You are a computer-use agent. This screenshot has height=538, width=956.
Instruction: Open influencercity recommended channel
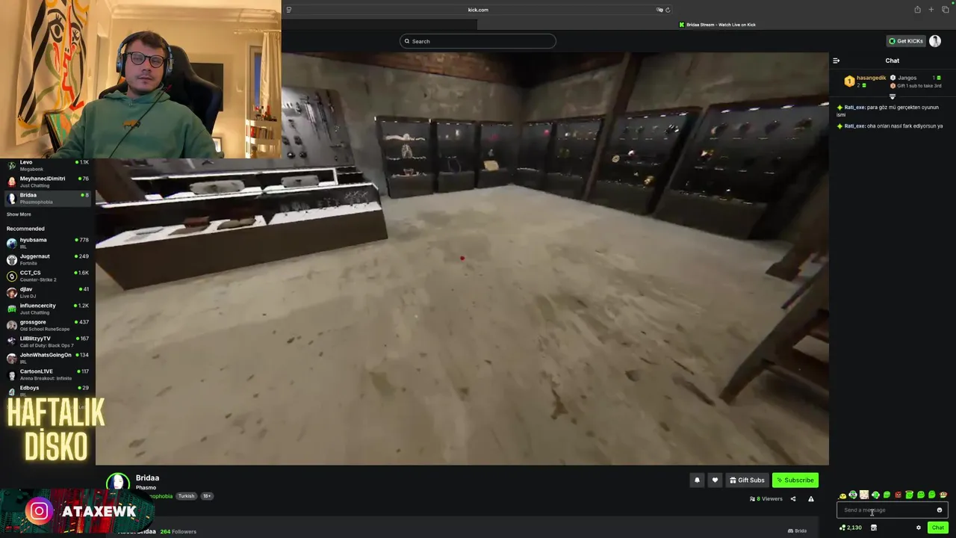click(x=47, y=309)
